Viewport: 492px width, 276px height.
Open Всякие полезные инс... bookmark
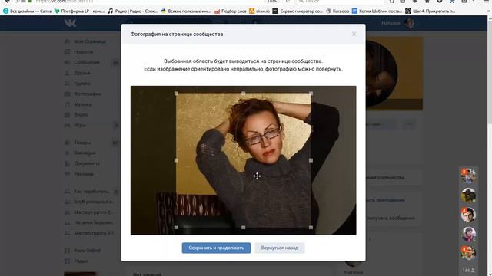[x=186, y=11]
